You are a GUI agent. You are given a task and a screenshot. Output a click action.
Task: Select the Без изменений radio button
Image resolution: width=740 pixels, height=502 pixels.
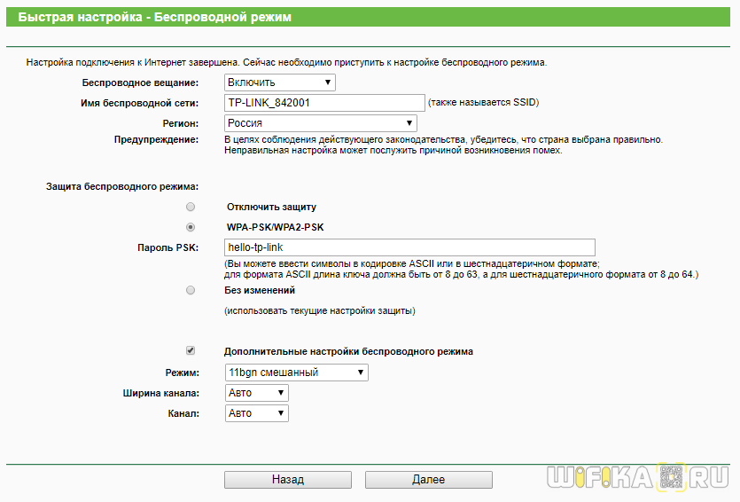pyautogui.click(x=191, y=290)
